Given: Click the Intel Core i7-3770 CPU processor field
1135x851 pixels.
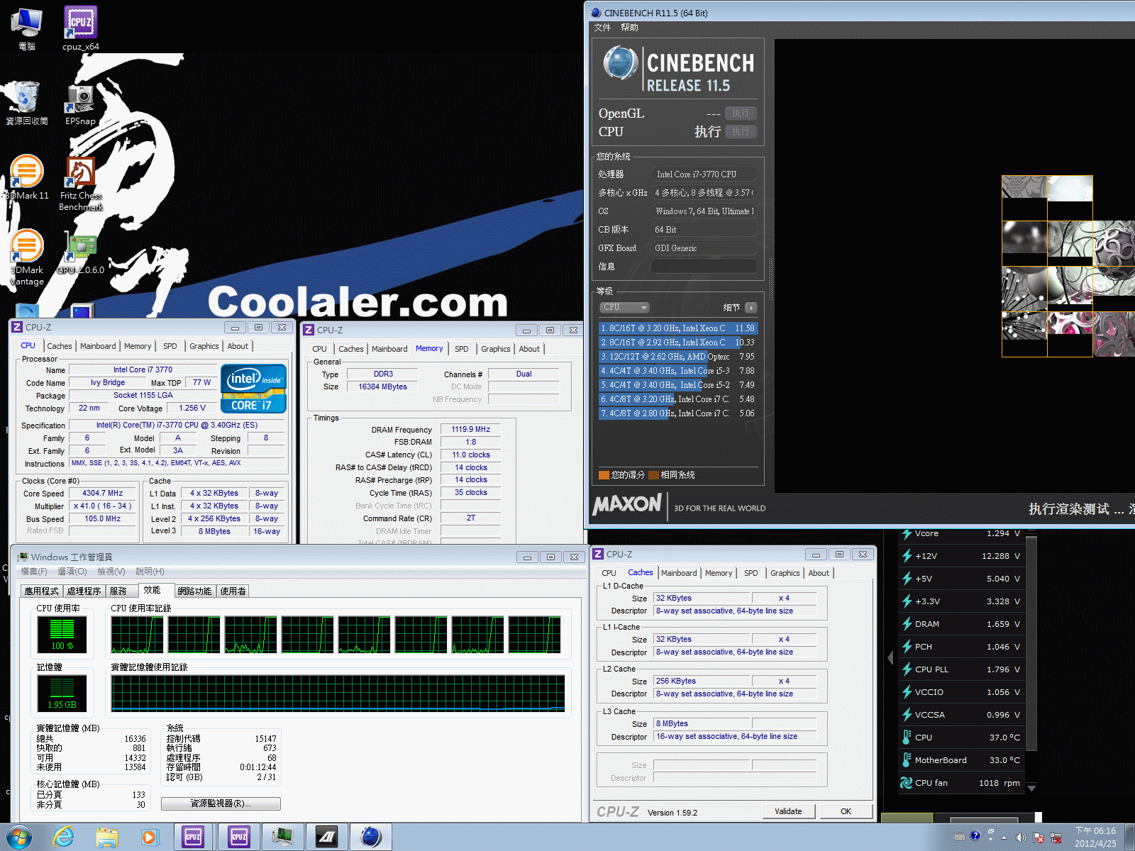Looking at the screenshot, I should [704, 174].
